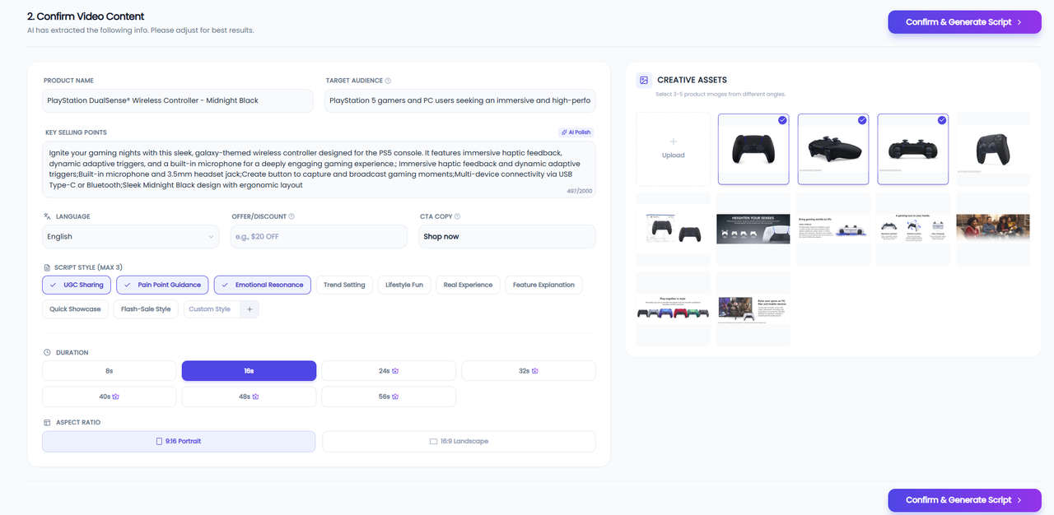Click the AI Polish sparkle button
Screen dimensions: 1054x515
point(576,132)
